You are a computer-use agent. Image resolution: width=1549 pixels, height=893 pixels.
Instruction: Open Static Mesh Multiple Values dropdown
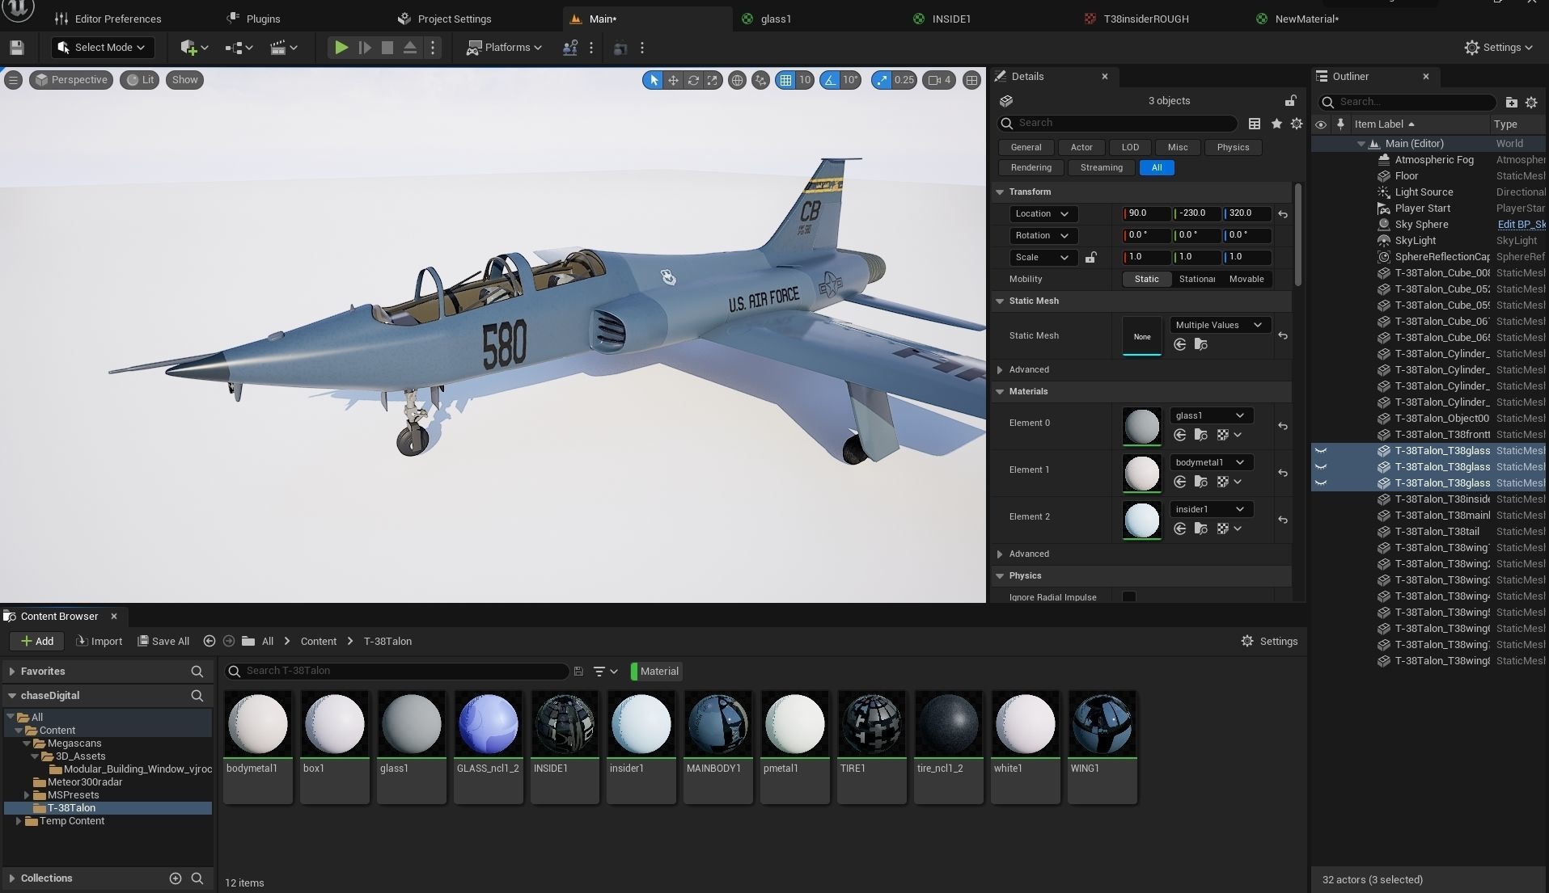pyautogui.click(x=1219, y=325)
